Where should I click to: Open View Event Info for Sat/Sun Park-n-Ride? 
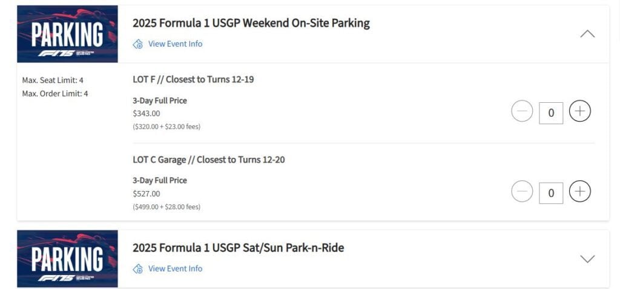coord(175,269)
